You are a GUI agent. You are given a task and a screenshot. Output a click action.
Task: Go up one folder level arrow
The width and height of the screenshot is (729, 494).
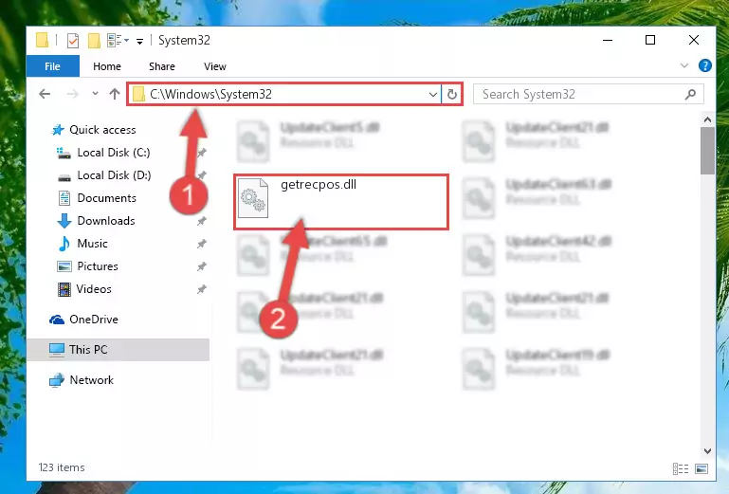tap(115, 94)
